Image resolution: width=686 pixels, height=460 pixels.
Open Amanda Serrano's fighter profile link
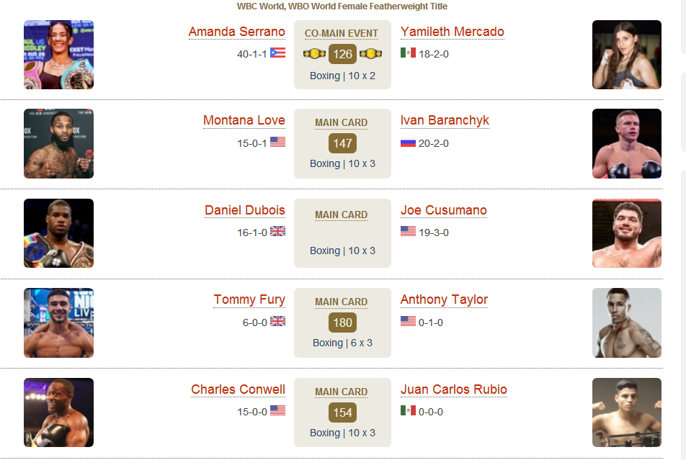click(236, 32)
